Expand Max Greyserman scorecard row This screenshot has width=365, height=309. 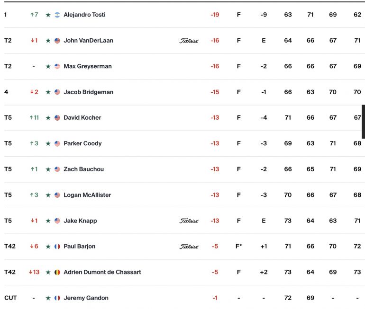pyautogui.click(x=182, y=66)
